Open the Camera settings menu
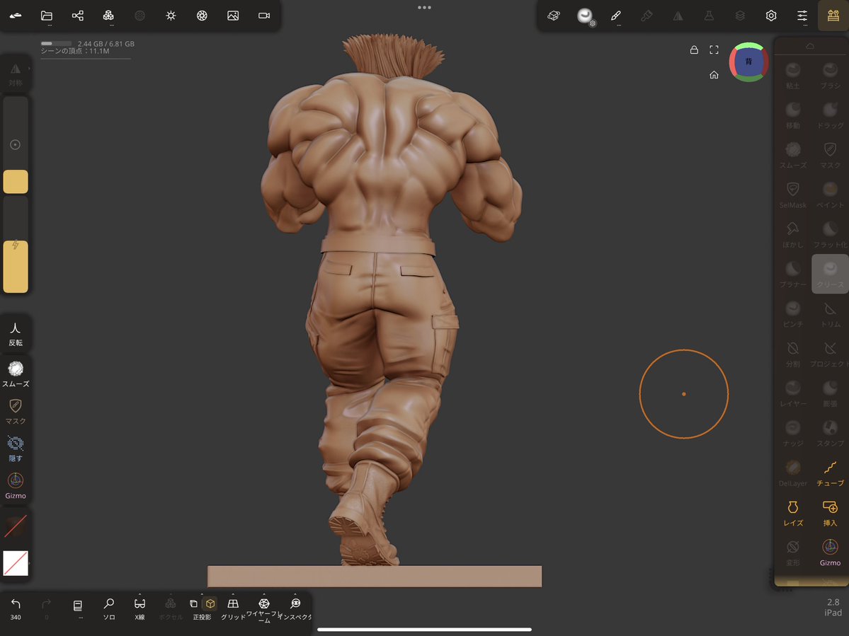The image size is (849, 636). pyautogui.click(x=264, y=16)
